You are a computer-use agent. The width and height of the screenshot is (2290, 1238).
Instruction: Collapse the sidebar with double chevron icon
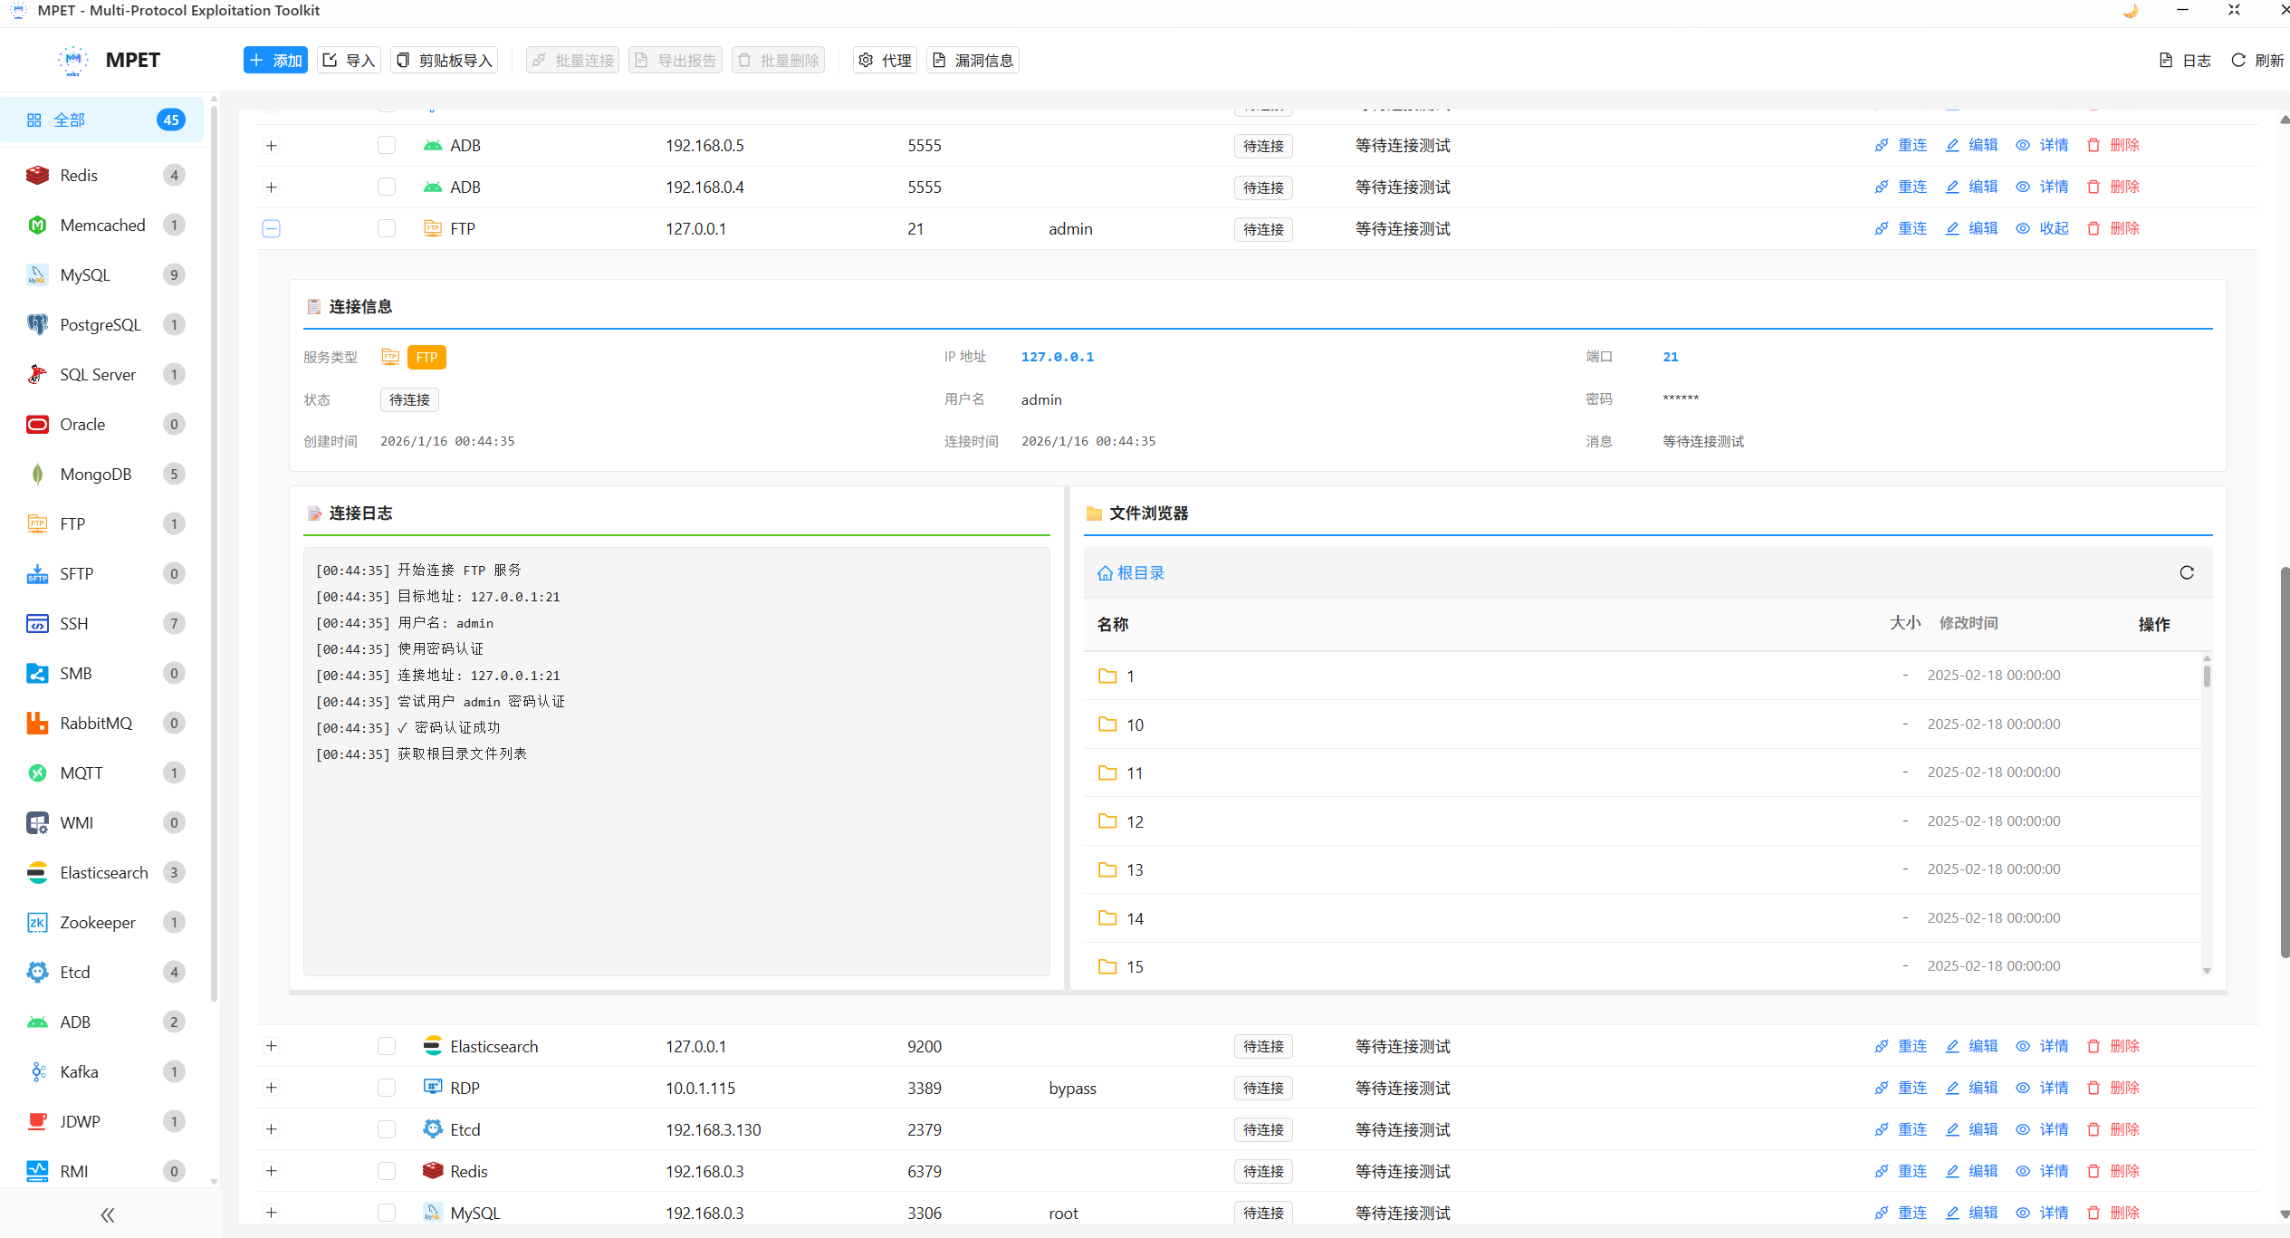click(108, 1214)
